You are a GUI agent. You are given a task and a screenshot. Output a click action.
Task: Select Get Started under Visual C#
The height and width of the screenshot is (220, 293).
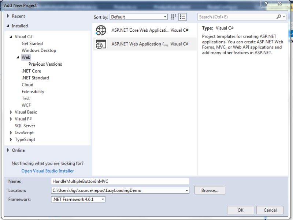[32, 43]
